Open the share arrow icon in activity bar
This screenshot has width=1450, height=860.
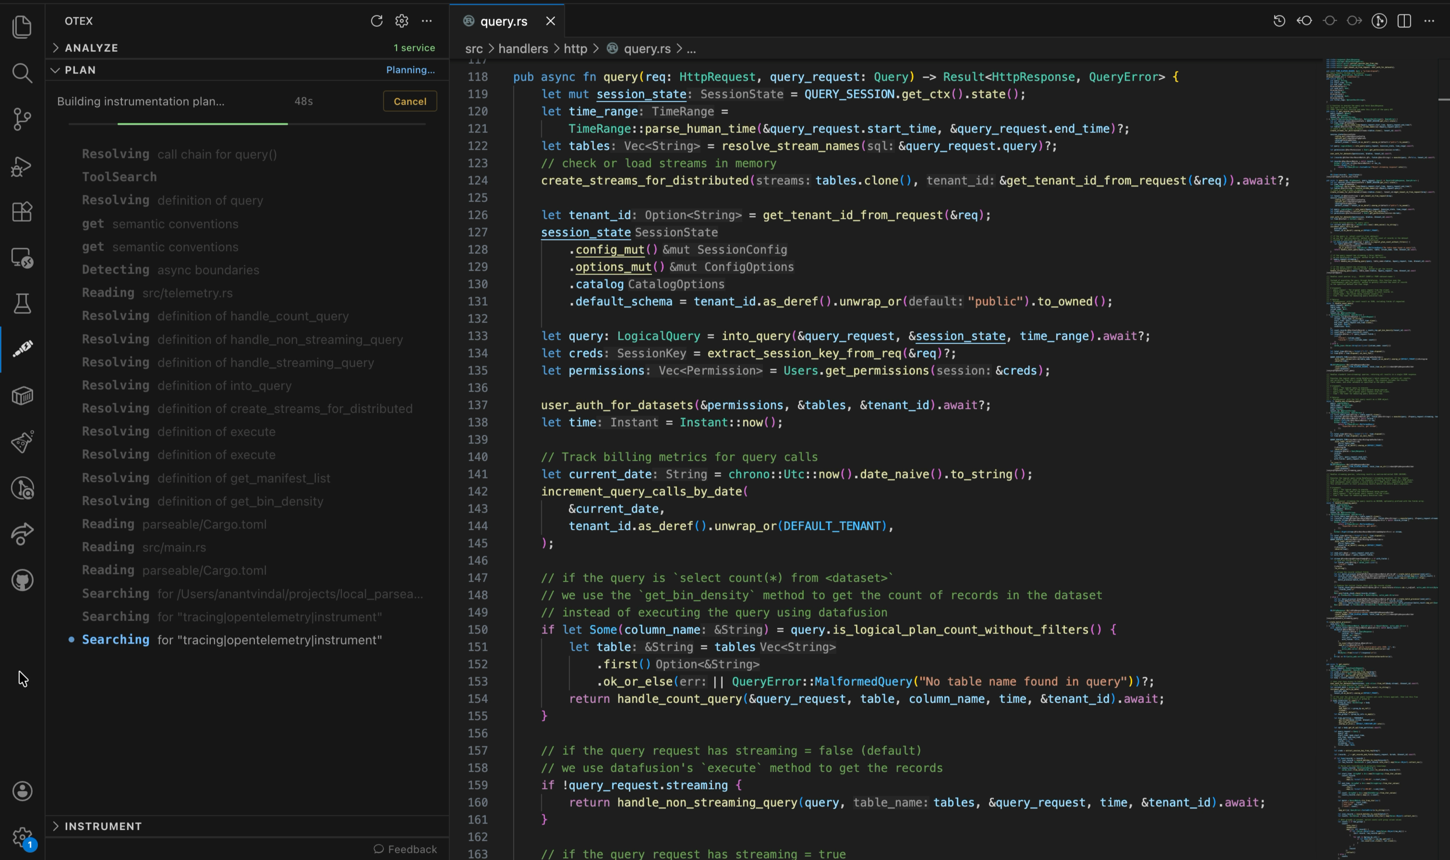(22, 534)
